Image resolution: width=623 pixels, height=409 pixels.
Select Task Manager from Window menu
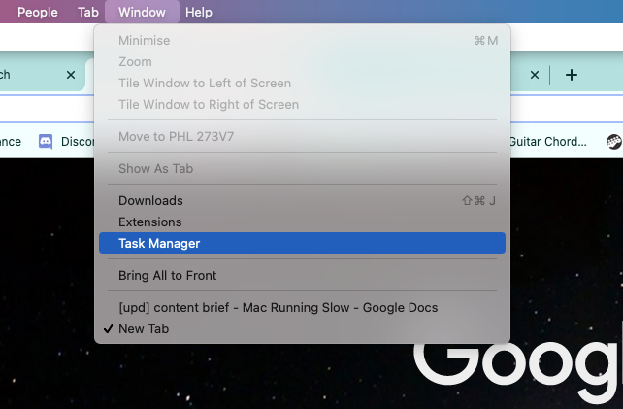click(302, 243)
